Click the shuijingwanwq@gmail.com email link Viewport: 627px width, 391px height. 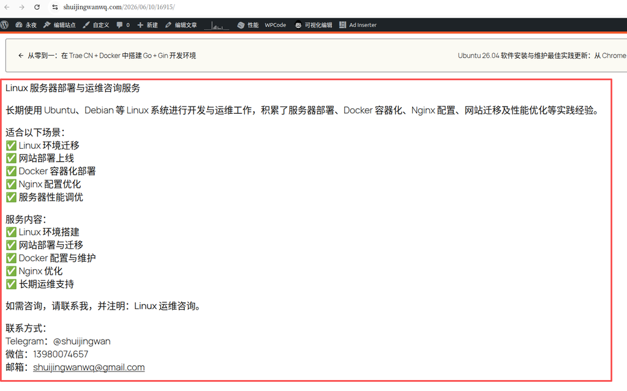coord(89,367)
